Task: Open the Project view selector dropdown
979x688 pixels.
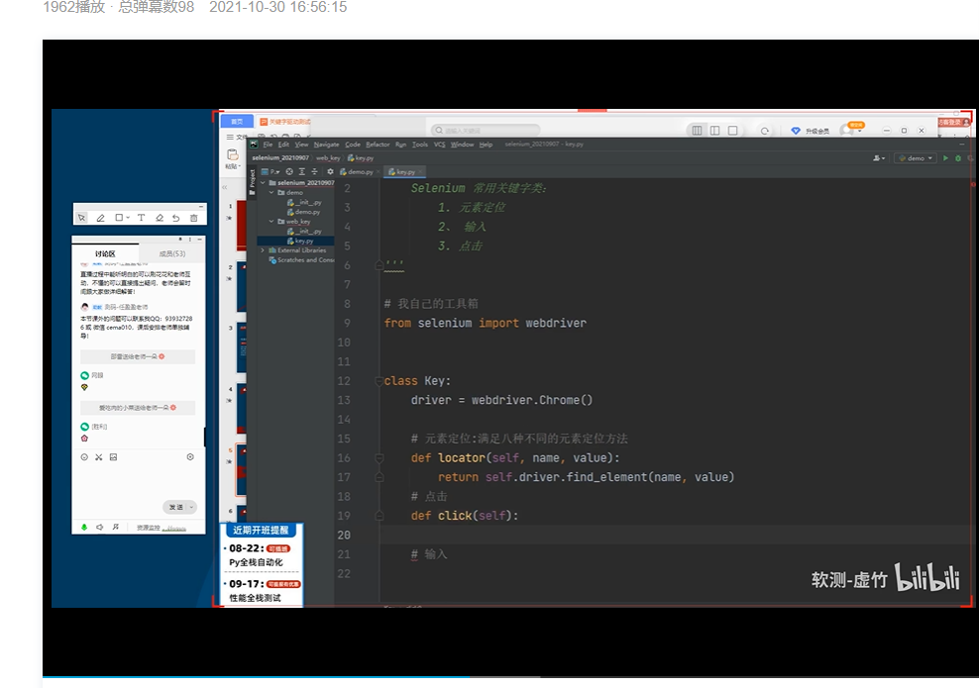Action: coord(271,171)
